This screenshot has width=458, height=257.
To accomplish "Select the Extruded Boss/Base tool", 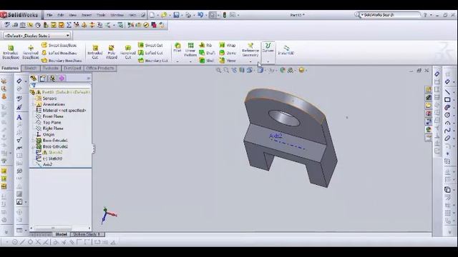I will coord(11,52).
